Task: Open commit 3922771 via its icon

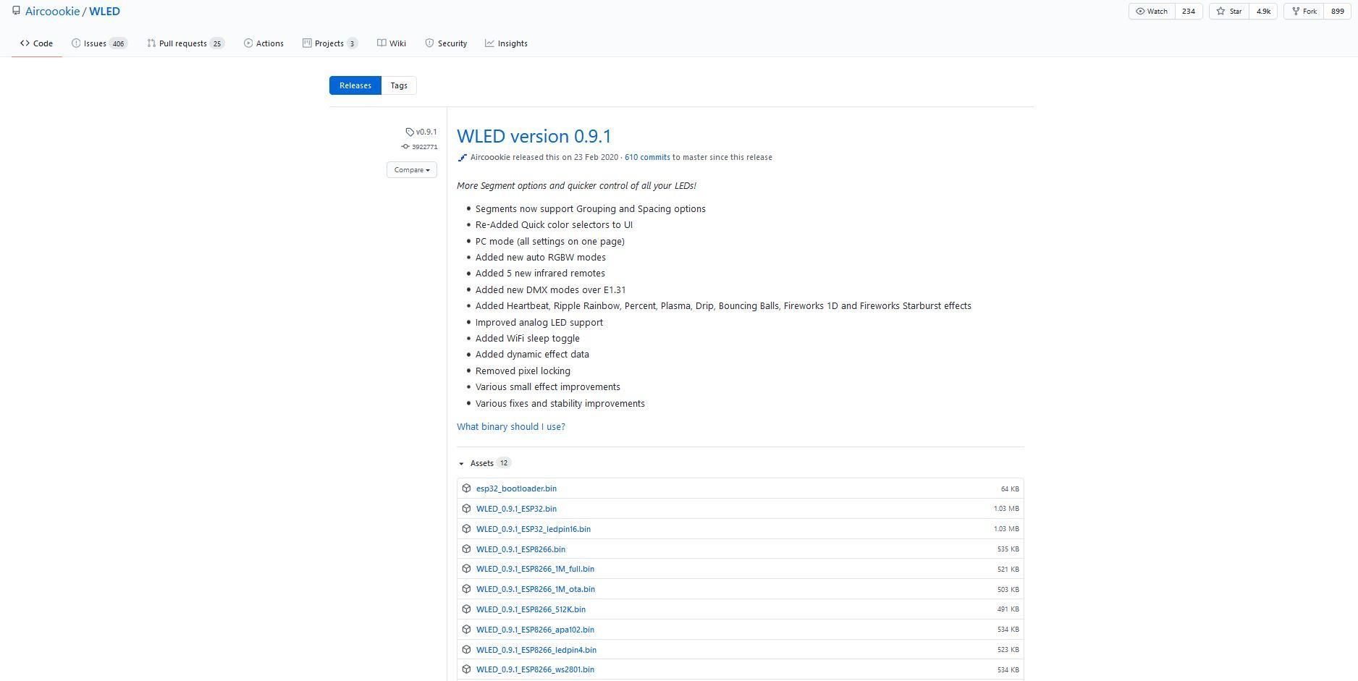Action: pos(405,147)
